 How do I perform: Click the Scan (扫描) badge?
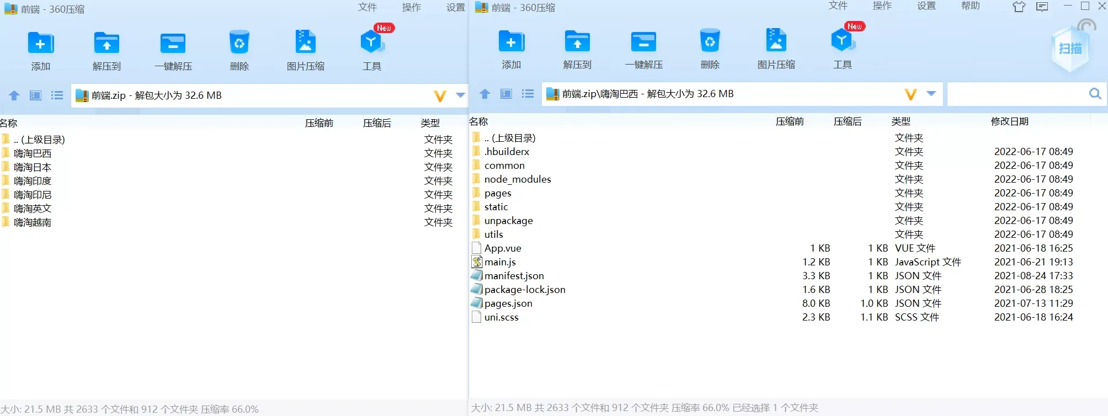pyautogui.click(x=1070, y=49)
